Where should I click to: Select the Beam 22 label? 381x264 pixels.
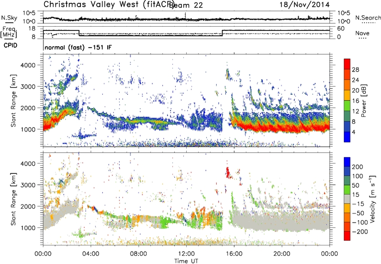coord(186,5)
